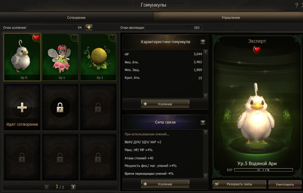Click the Разорвать связь button
303x193 pixels.
(239, 184)
